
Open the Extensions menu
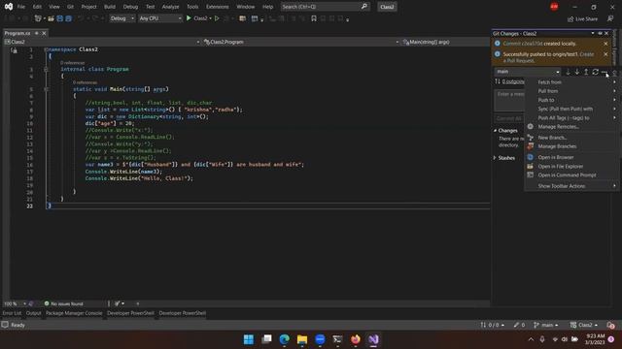tap(217, 7)
